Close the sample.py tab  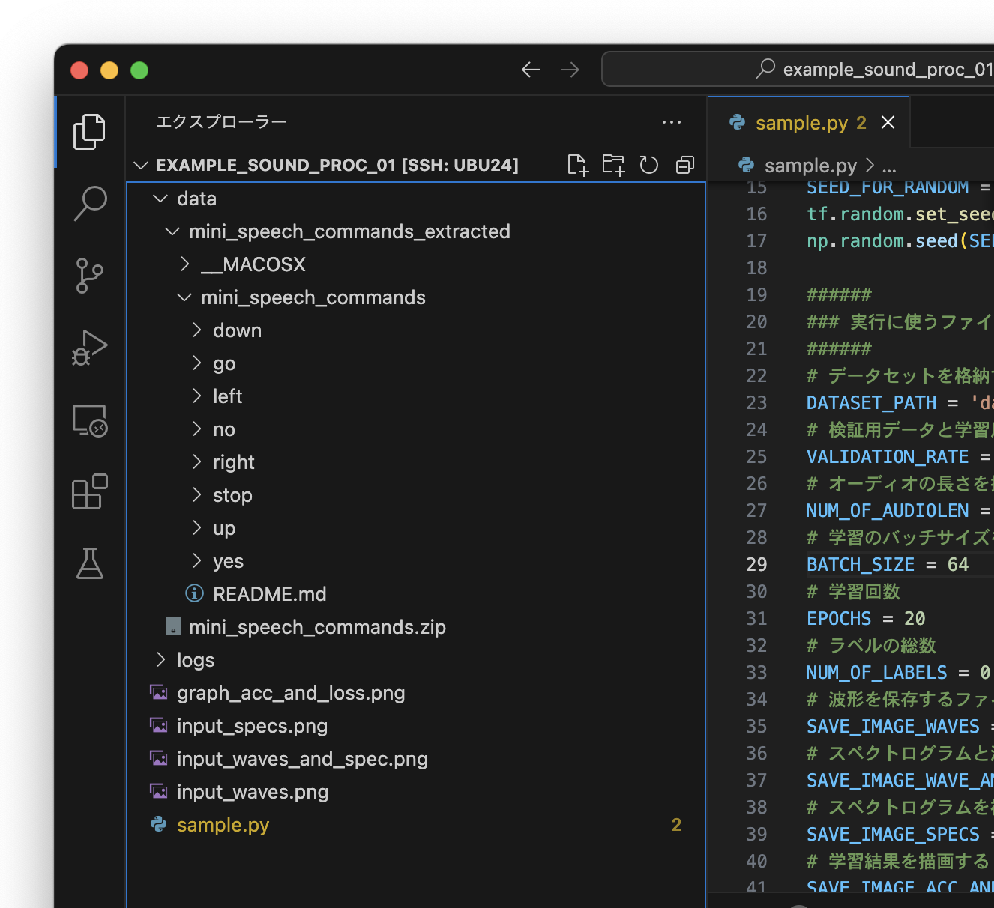888,122
